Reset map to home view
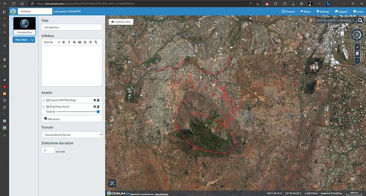This screenshot has width=366, height=196. 357,53
